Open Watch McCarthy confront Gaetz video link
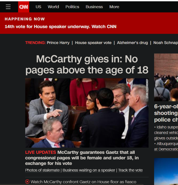 83,182
